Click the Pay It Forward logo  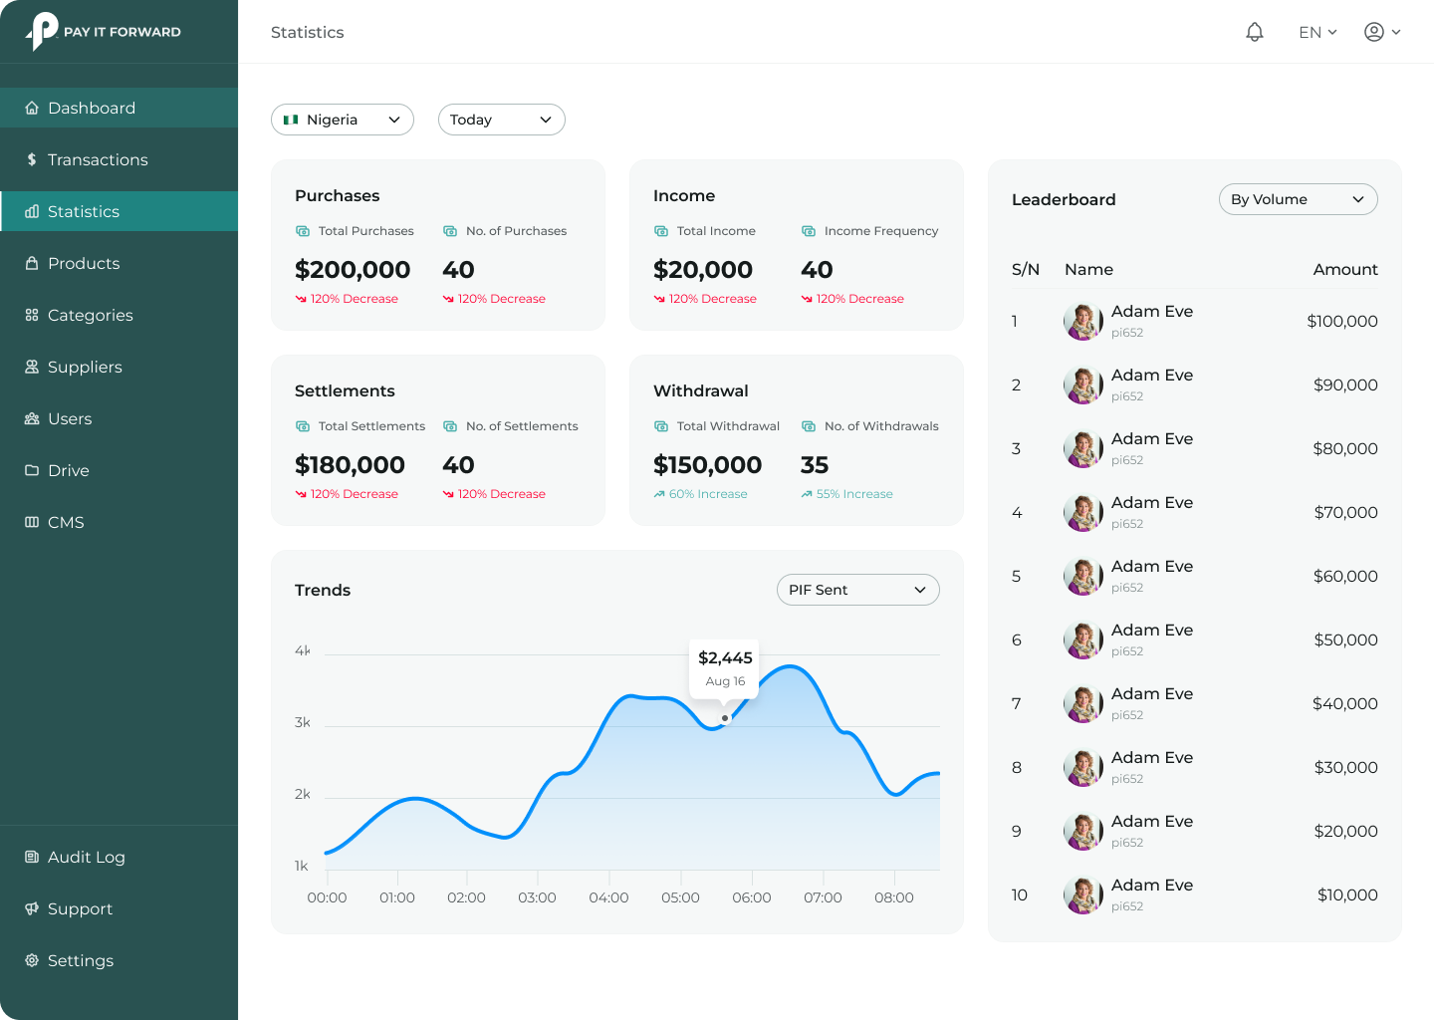104,32
